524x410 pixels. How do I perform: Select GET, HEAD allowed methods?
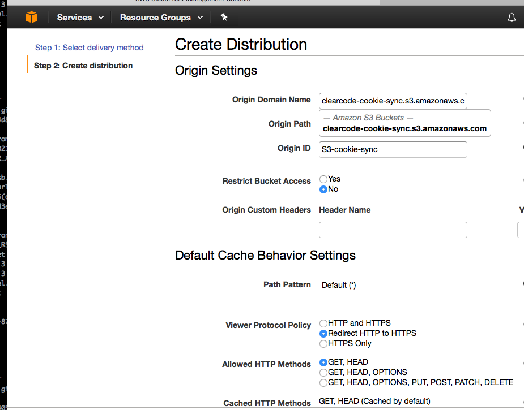coord(323,362)
